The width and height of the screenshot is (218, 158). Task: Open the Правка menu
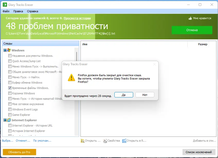18,11
